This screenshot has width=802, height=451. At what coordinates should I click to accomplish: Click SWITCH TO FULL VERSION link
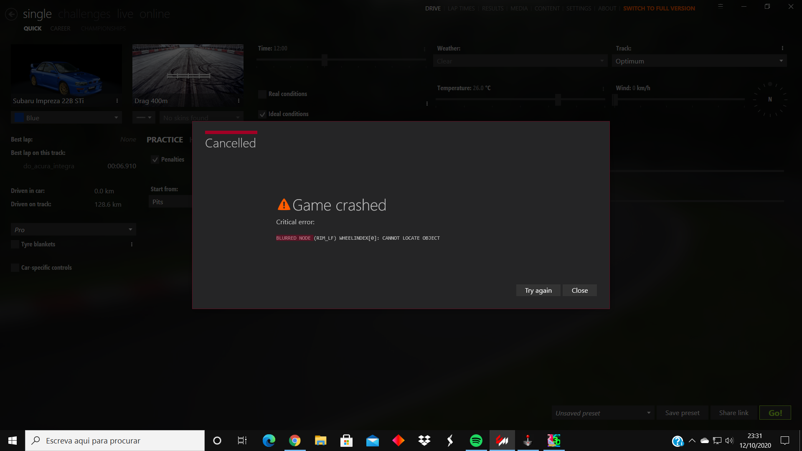[x=659, y=8]
